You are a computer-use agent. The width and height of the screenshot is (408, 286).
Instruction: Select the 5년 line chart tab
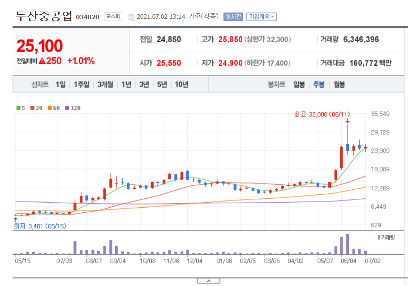(x=162, y=84)
